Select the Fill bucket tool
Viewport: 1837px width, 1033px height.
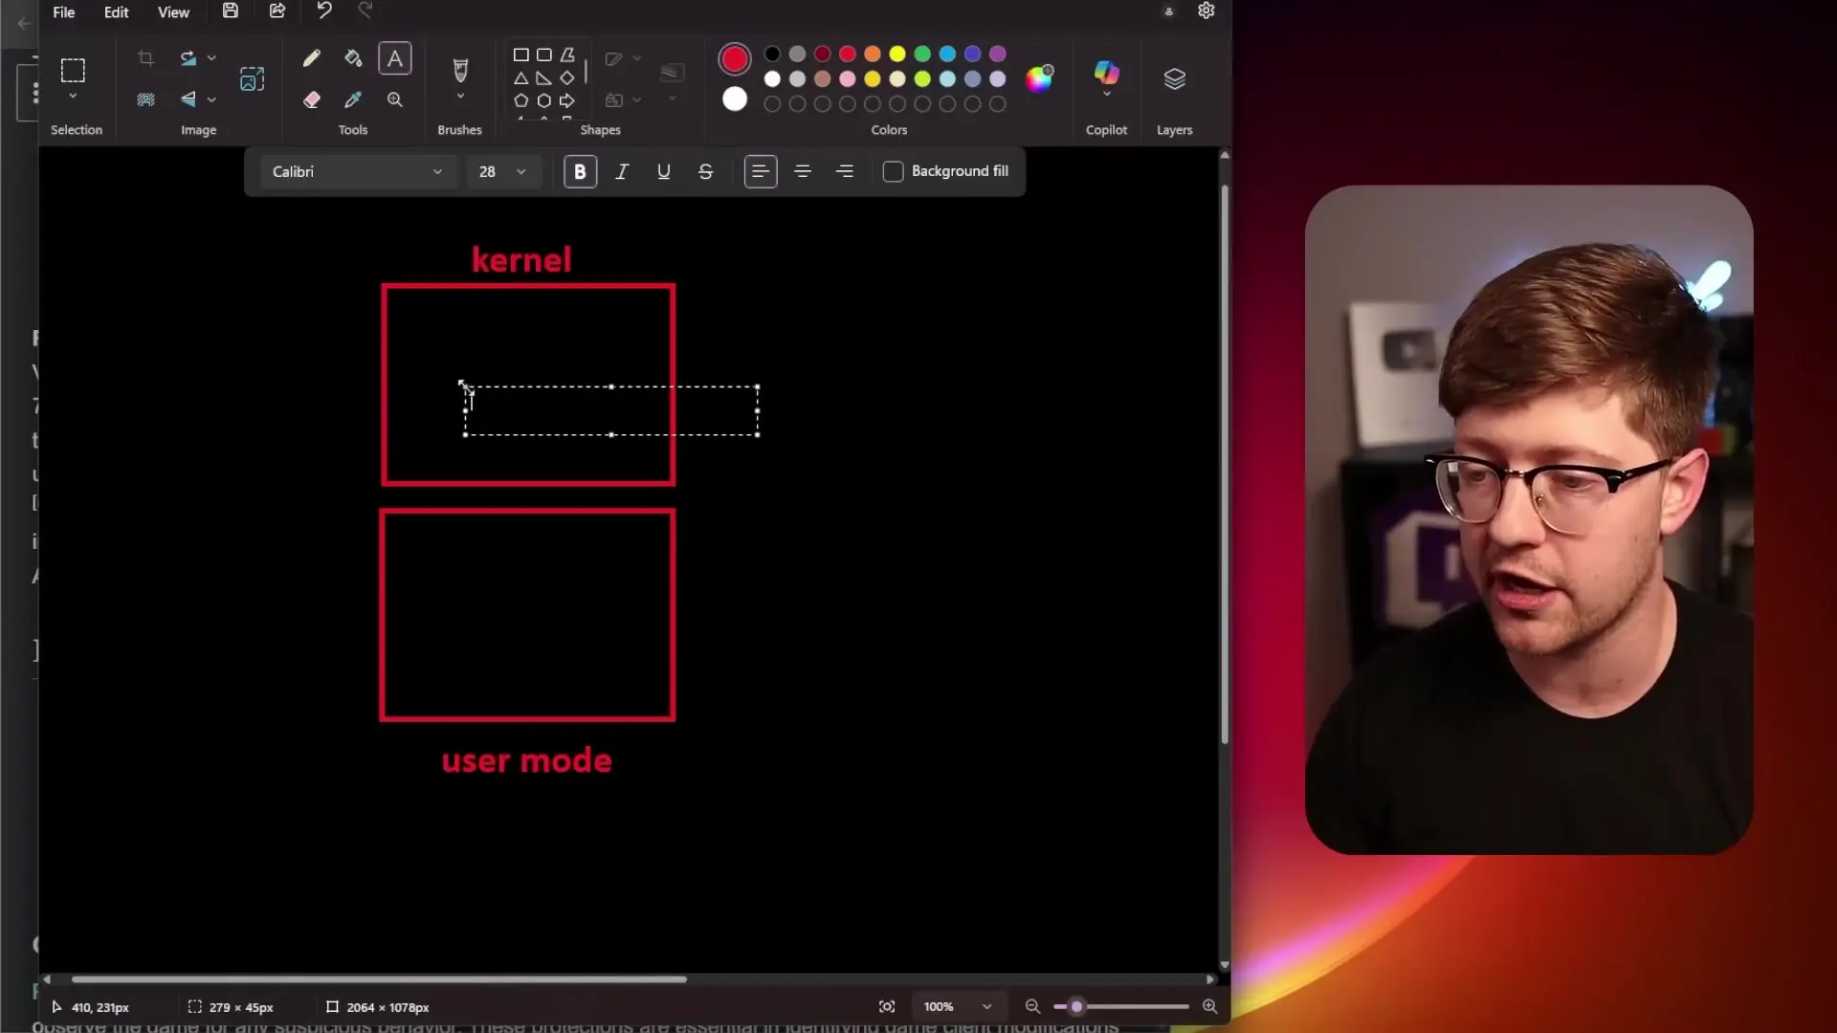(353, 58)
